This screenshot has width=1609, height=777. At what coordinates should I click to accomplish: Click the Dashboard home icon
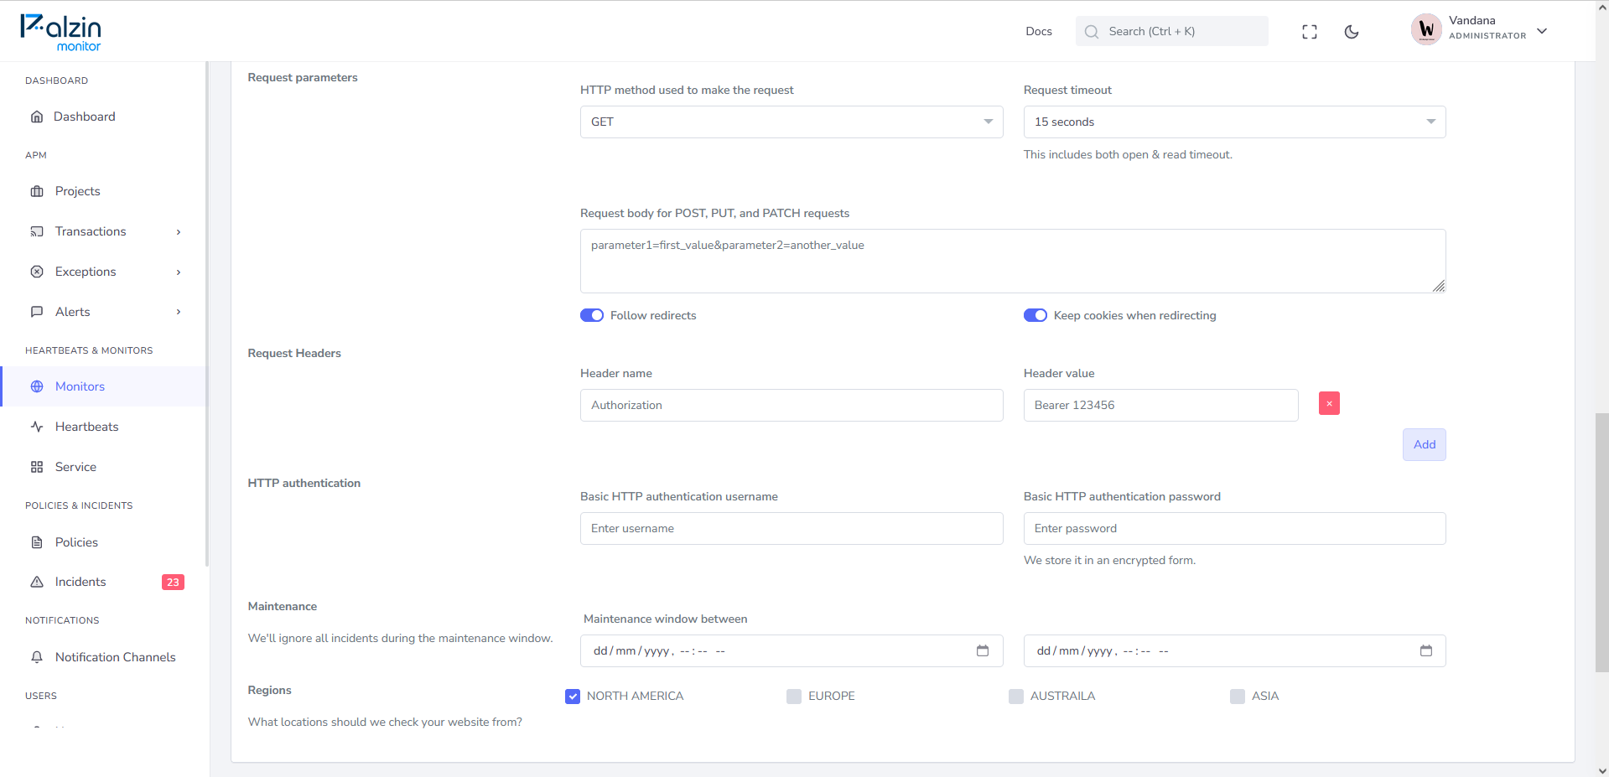point(37,117)
